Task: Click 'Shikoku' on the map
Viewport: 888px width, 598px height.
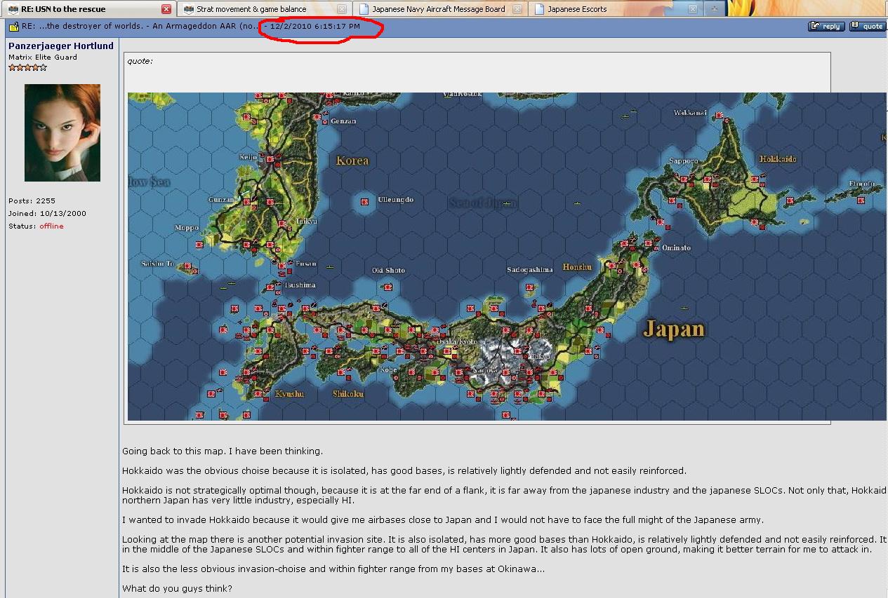Action: tap(348, 394)
